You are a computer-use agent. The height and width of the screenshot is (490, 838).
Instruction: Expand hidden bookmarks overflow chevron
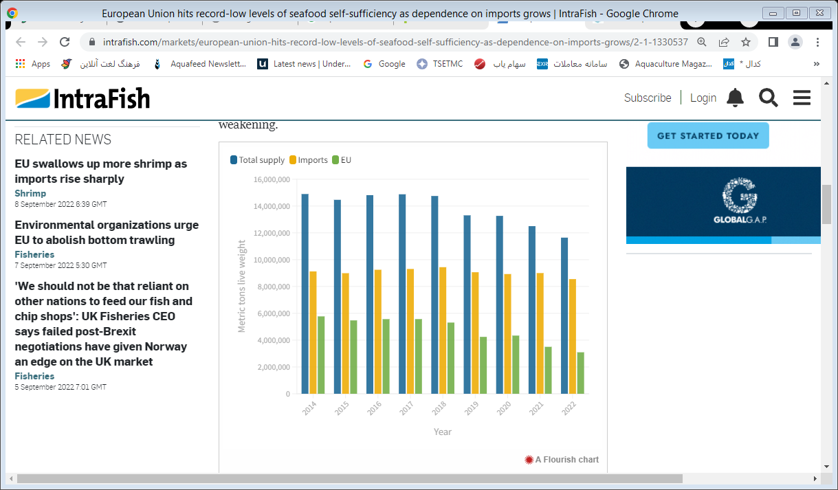pos(817,64)
